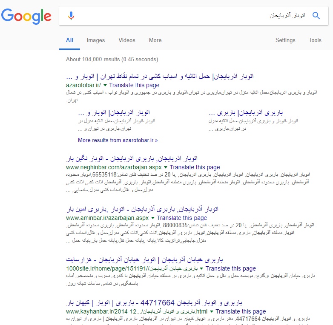Click Translate this page for neghinbar.com
Viewport: 333px width, 325px height.
click(195, 167)
